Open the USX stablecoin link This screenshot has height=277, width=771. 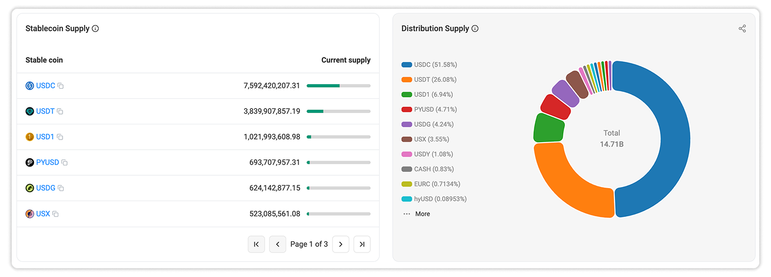click(43, 214)
